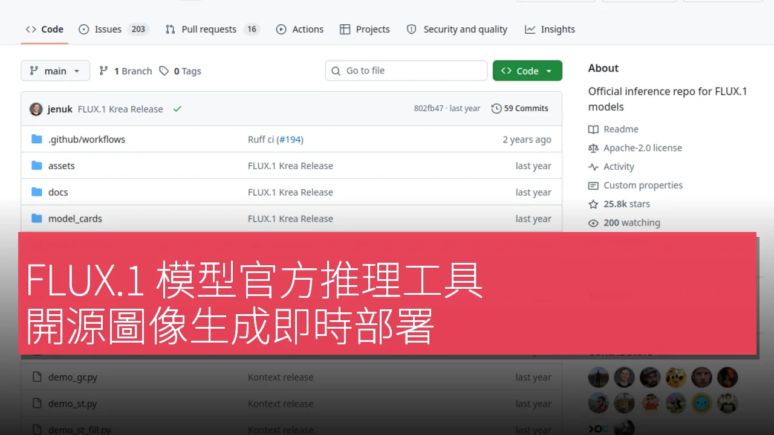
Task: Click the eye icon beside 200 watching
Action: coord(593,223)
